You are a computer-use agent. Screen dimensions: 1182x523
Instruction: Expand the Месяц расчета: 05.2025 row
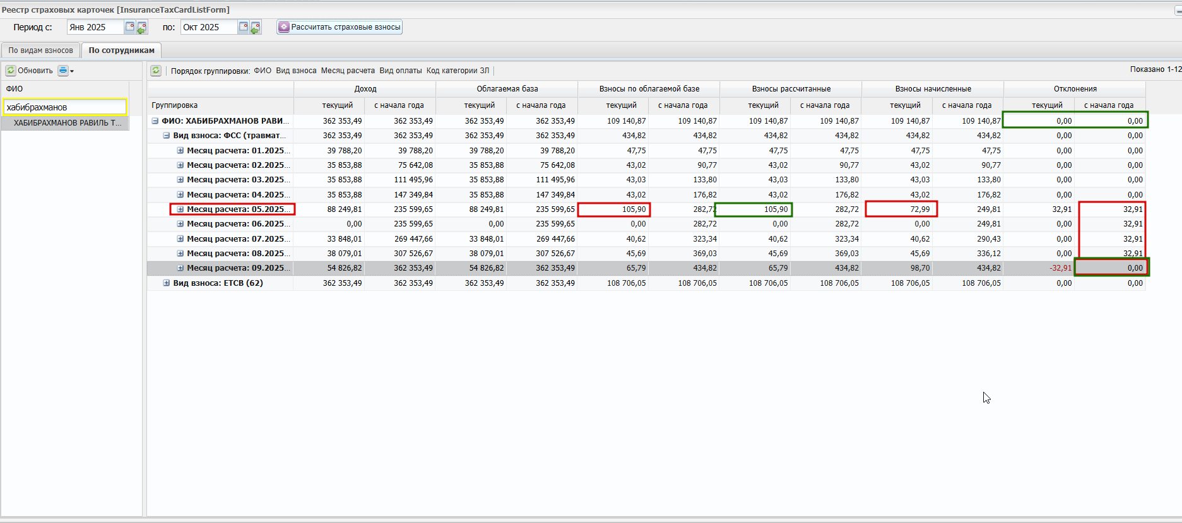(x=180, y=209)
